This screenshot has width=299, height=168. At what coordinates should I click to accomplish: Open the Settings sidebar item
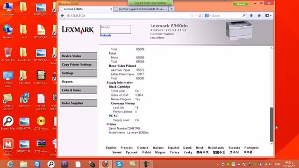pyautogui.click(x=78, y=73)
